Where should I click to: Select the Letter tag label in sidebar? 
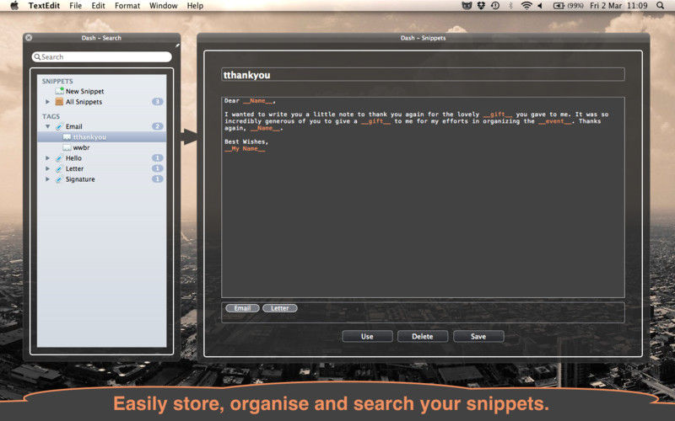tap(74, 169)
